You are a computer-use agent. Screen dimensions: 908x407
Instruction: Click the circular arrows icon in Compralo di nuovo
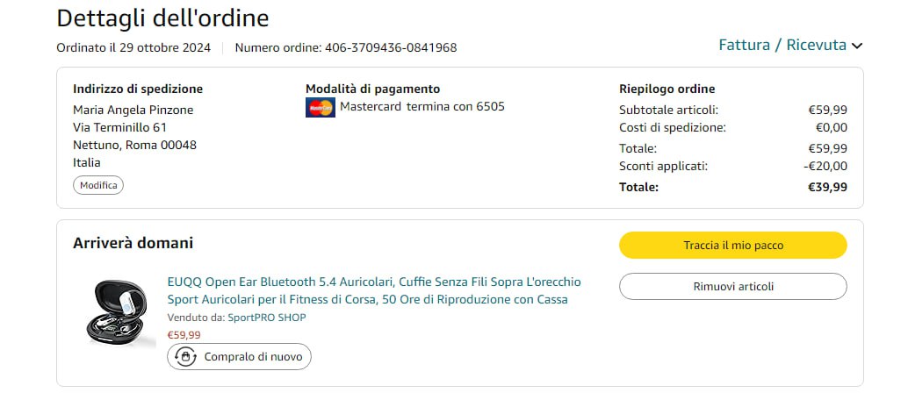click(185, 356)
